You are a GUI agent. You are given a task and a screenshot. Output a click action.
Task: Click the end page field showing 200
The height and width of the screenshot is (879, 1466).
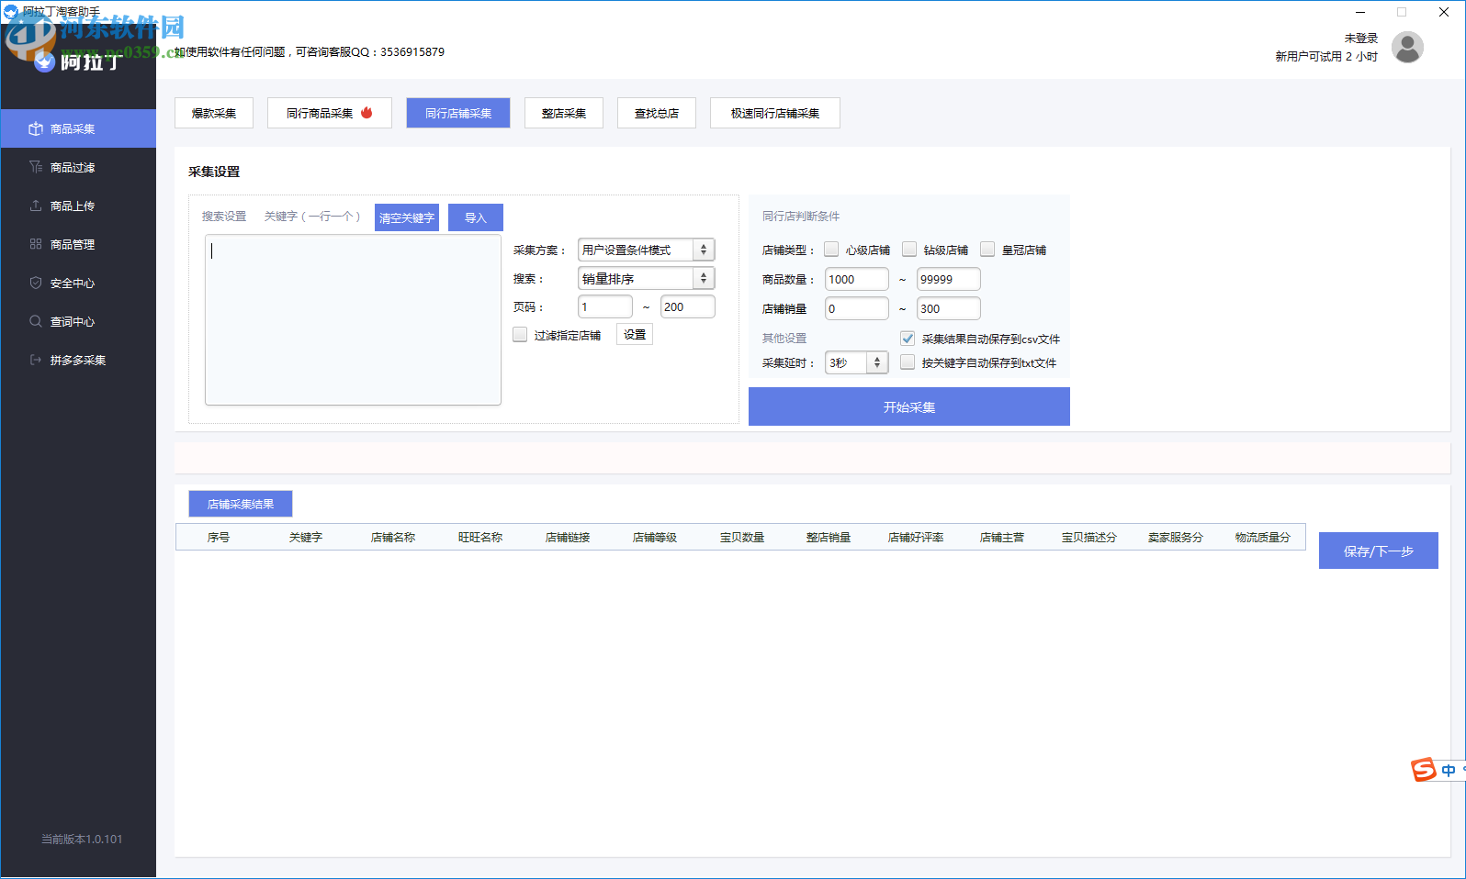(x=688, y=306)
